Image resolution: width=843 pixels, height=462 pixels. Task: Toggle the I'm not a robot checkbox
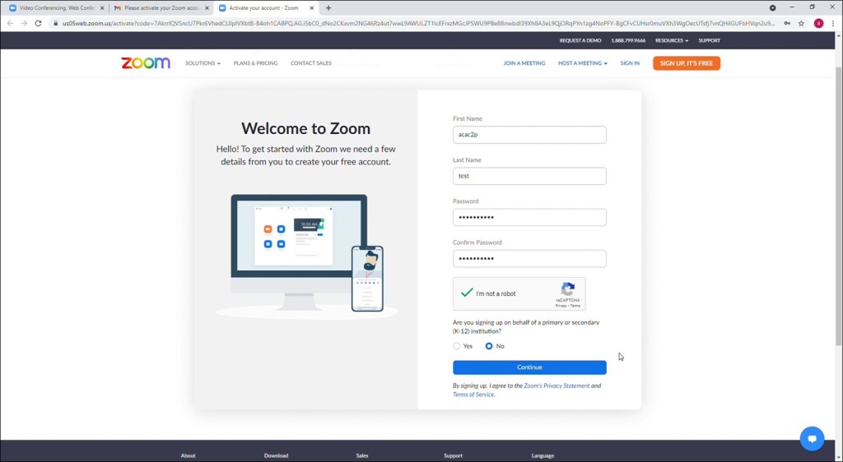click(467, 293)
